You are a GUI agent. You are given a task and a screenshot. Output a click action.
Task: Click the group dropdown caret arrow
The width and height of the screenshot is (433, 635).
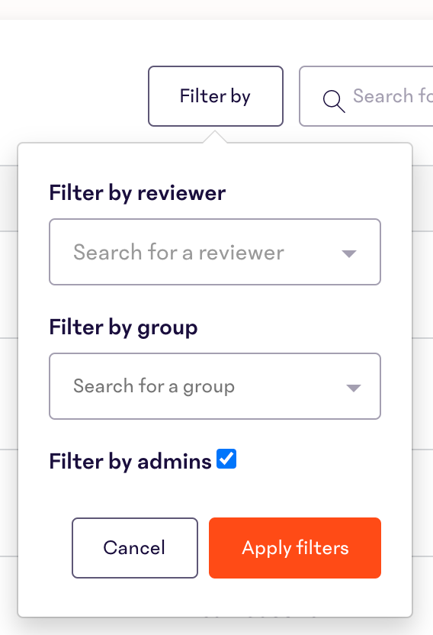[354, 388]
